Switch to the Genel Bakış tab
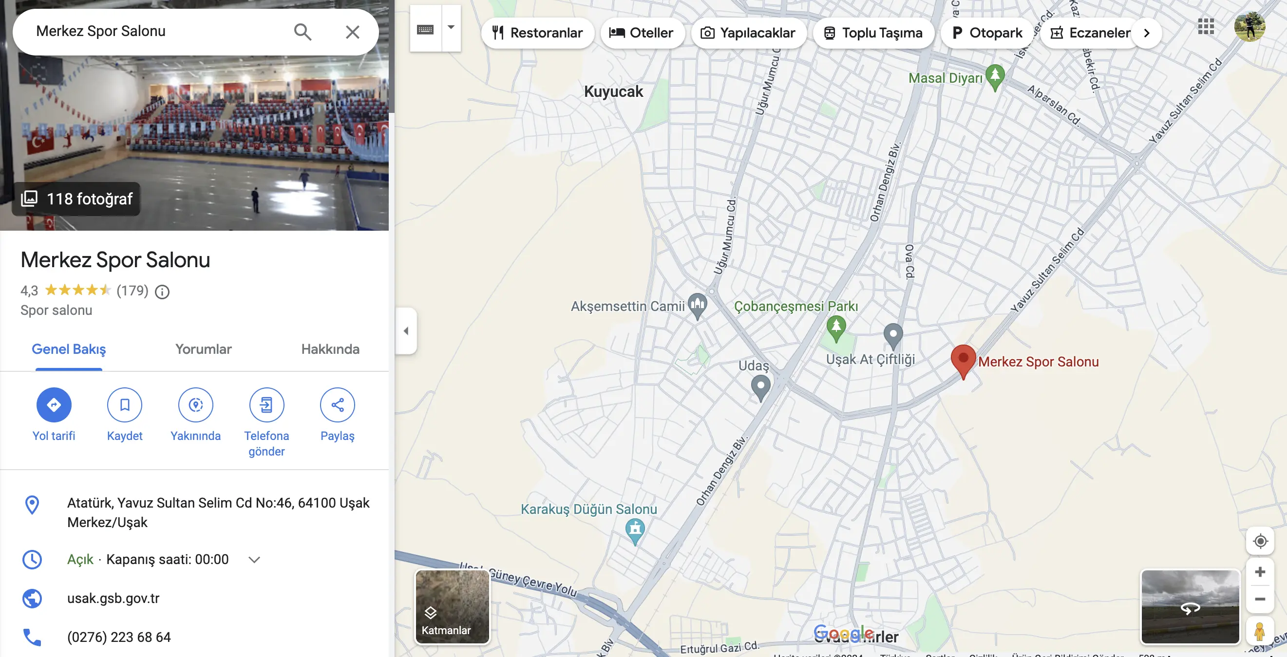 click(69, 349)
